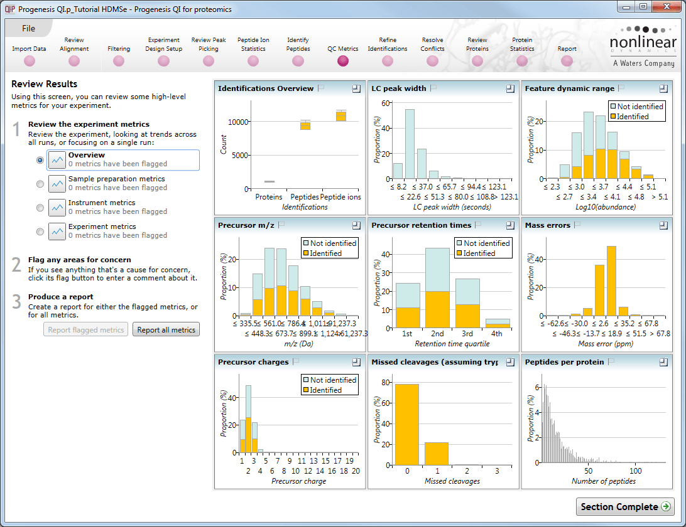Image resolution: width=686 pixels, height=527 pixels.
Task: Click the 'Flag any areas for concern' heading
Action: (80, 260)
